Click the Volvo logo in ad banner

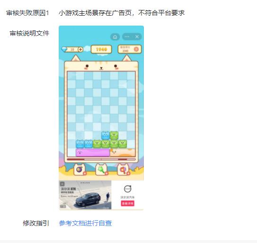coord(127,189)
